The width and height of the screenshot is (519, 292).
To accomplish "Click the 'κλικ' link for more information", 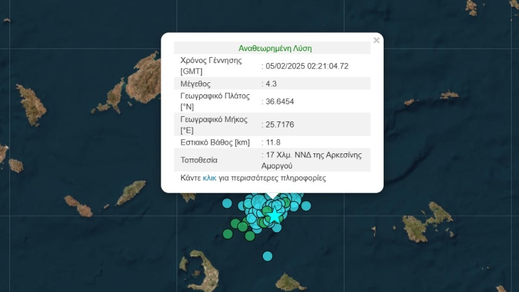I will [210, 179].
